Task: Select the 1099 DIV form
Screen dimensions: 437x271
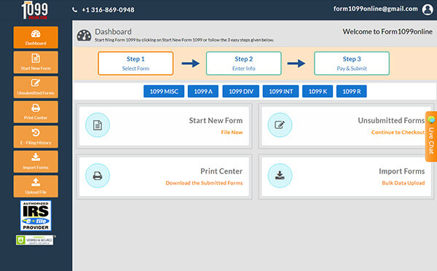Action: [241, 92]
